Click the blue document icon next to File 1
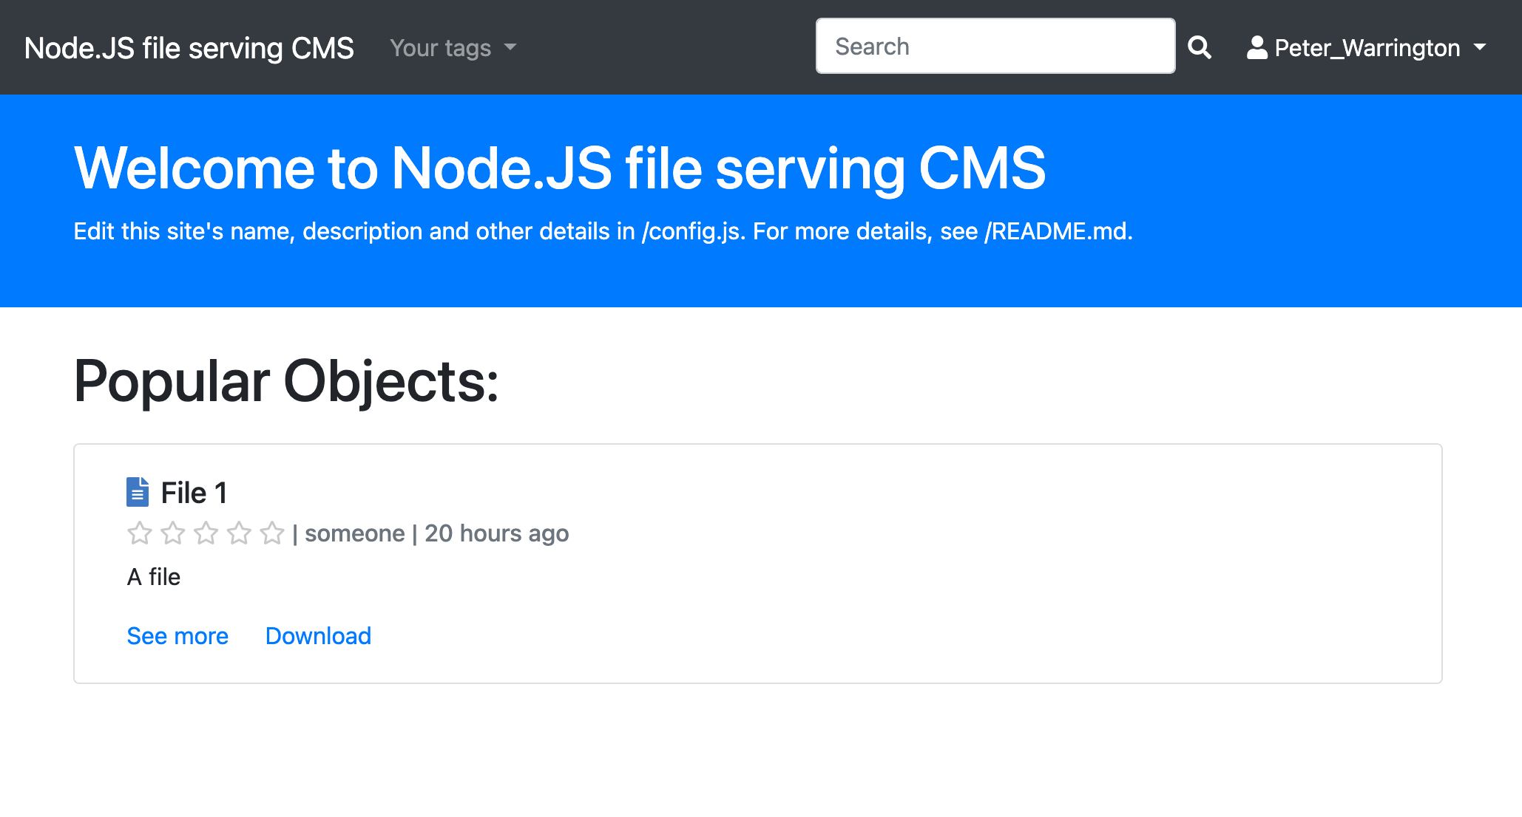Screen dimensions: 1522x817 tap(138, 492)
